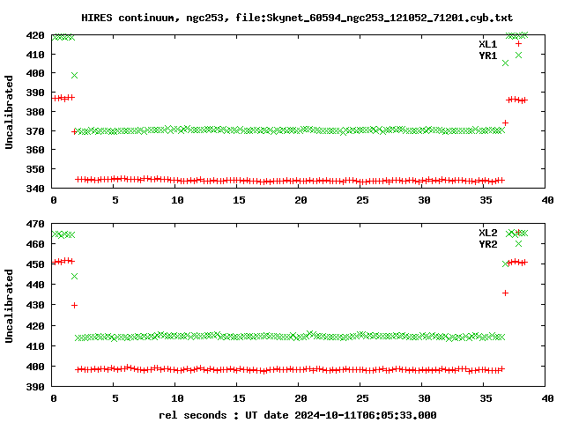Click isolated red XL2 point near 436 in lower plot
This screenshot has height=423, width=564.
click(505, 293)
